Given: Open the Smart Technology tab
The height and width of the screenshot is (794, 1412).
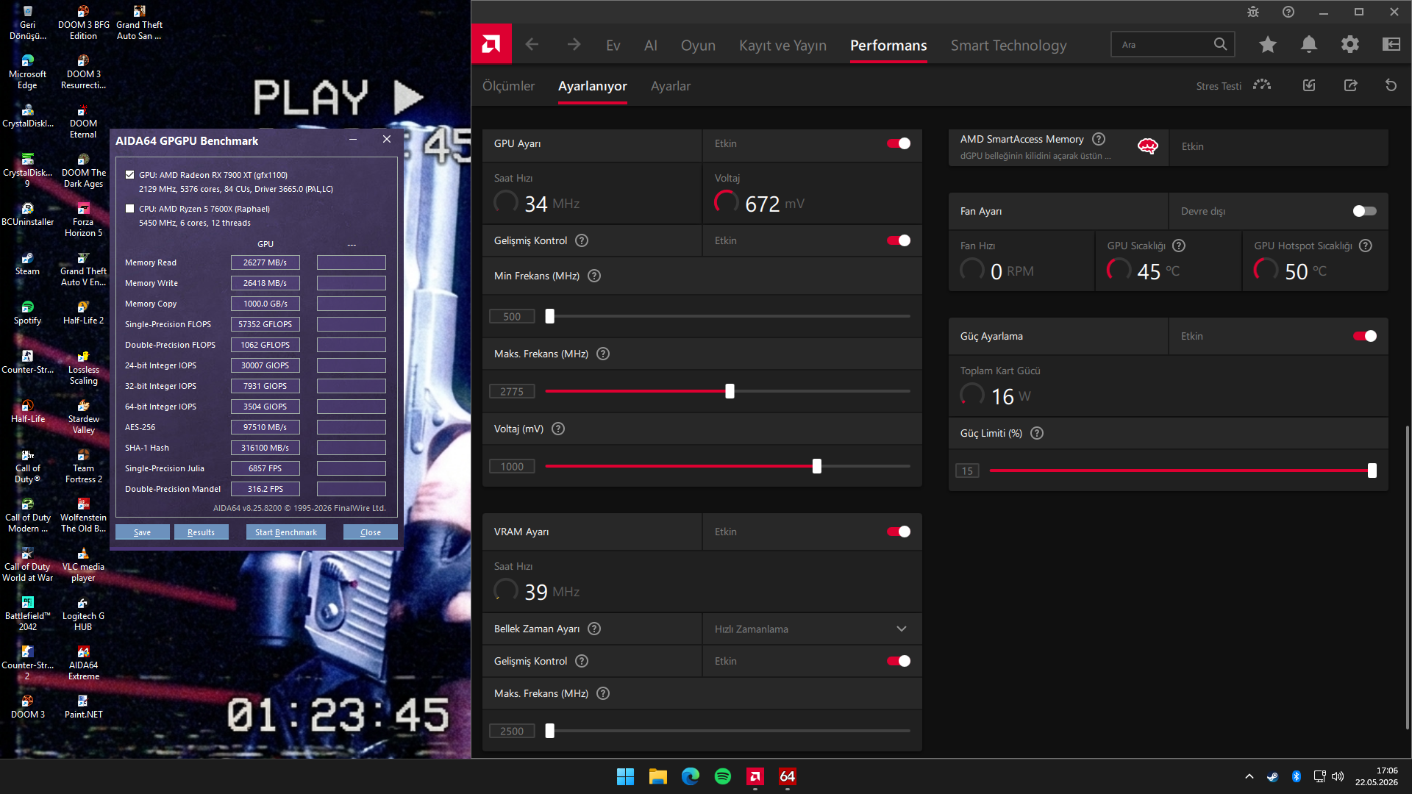Looking at the screenshot, I should coord(1008,46).
